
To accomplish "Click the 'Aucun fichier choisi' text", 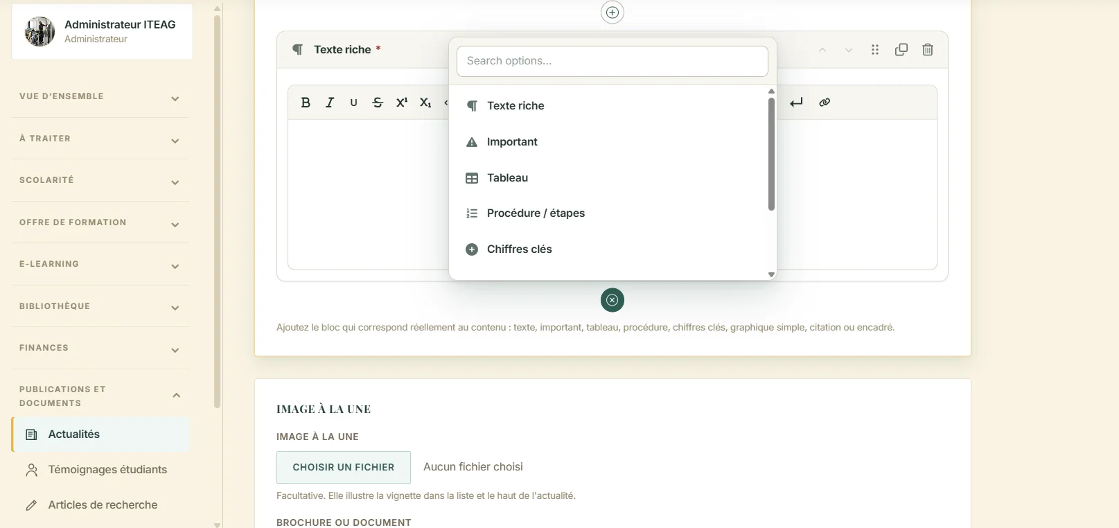I will click(x=473, y=467).
